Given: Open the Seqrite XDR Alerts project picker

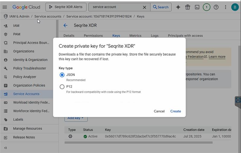Looking at the screenshot, I should [x=66, y=7].
